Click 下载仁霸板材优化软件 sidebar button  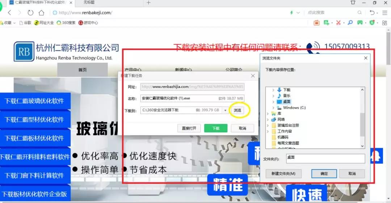tap(35, 138)
